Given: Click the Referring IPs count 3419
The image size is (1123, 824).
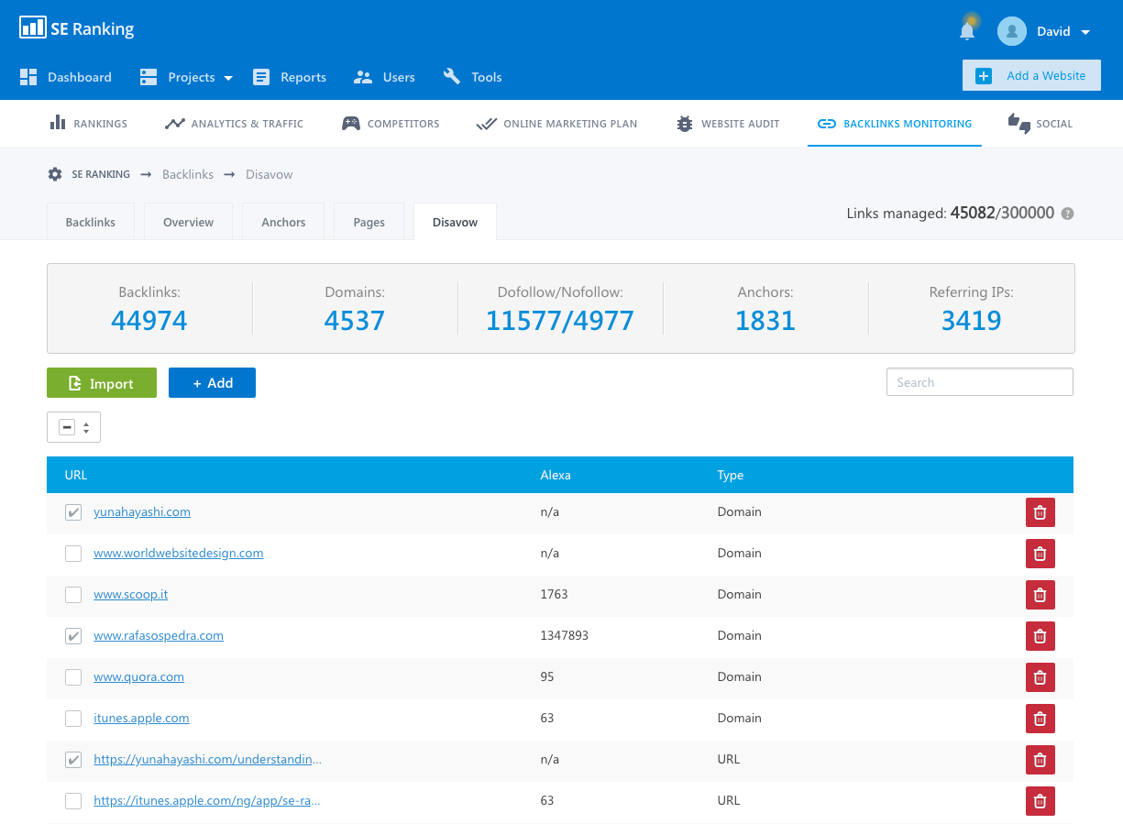Looking at the screenshot, I should [971, 320].
